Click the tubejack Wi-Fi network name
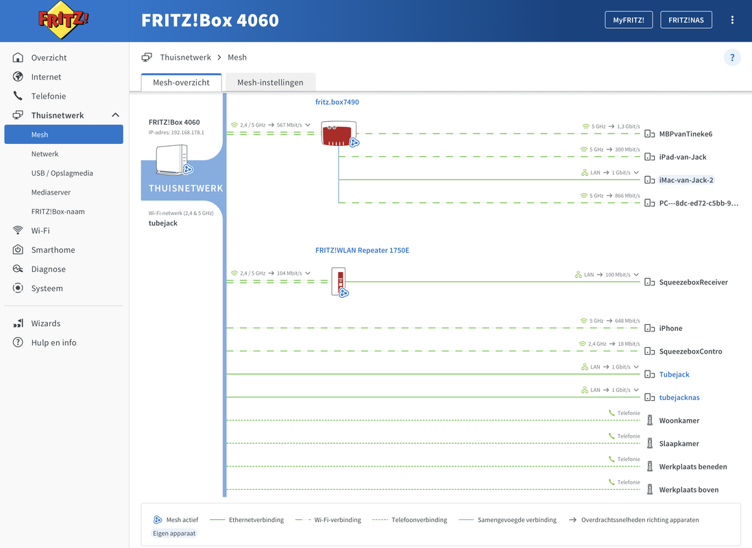The image size is (752, 548). click(163, 223)
